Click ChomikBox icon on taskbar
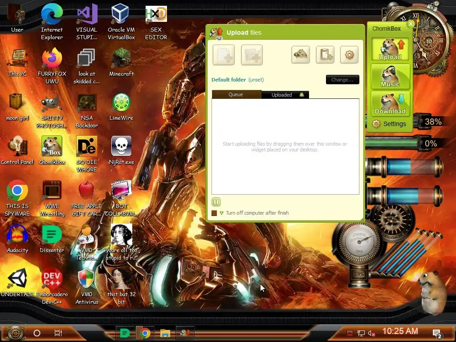The width and height of the screenshot is (456, 342). click(x=185, y=333)
